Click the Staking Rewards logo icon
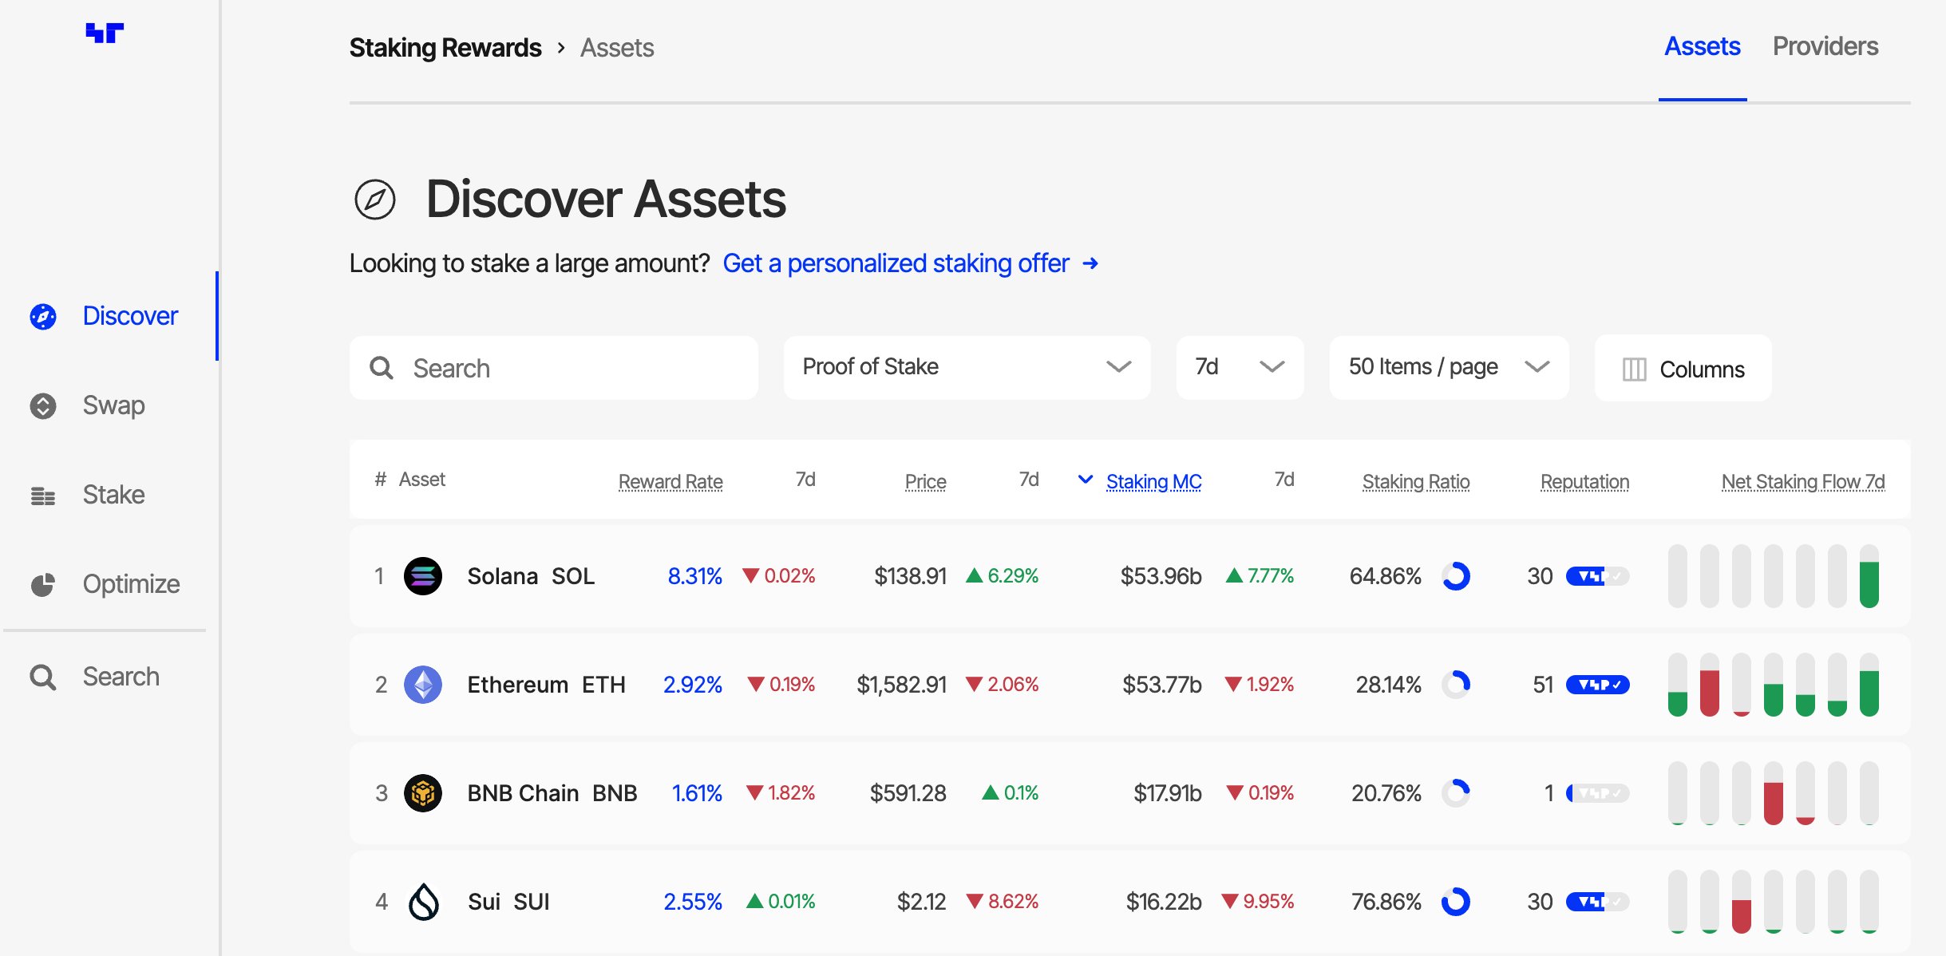Image resolution: width=1946 pixels, height=956 pixels. pos(105,33)
